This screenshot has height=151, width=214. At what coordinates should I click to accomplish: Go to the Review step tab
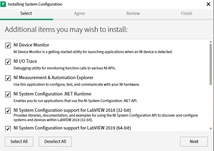click(x=133, y=14)
